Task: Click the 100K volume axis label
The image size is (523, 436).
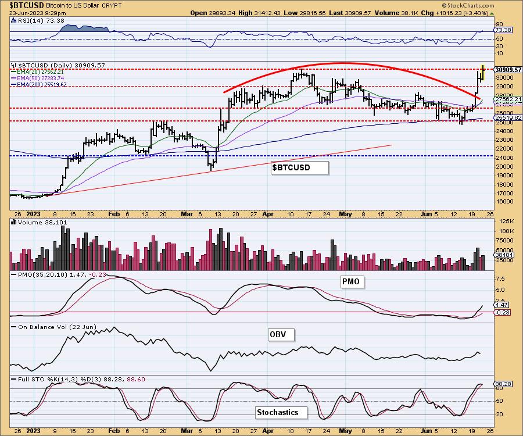Action: click(507, 231)
